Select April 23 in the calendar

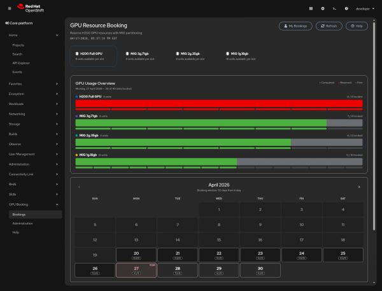[260, 255]
